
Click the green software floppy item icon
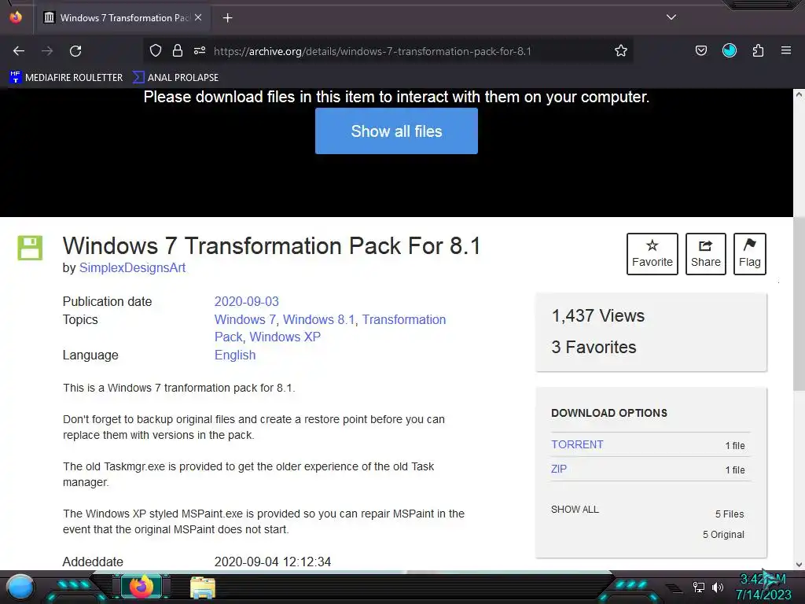point(31,248)
